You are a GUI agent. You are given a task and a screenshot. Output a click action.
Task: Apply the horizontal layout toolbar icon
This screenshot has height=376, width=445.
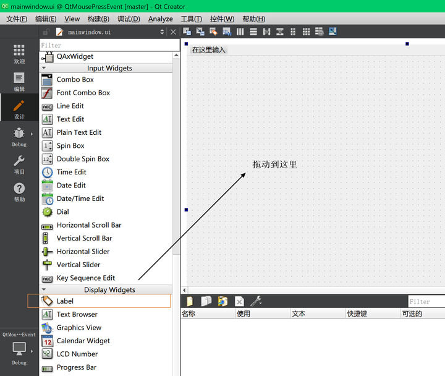click(x=240, y=32)
